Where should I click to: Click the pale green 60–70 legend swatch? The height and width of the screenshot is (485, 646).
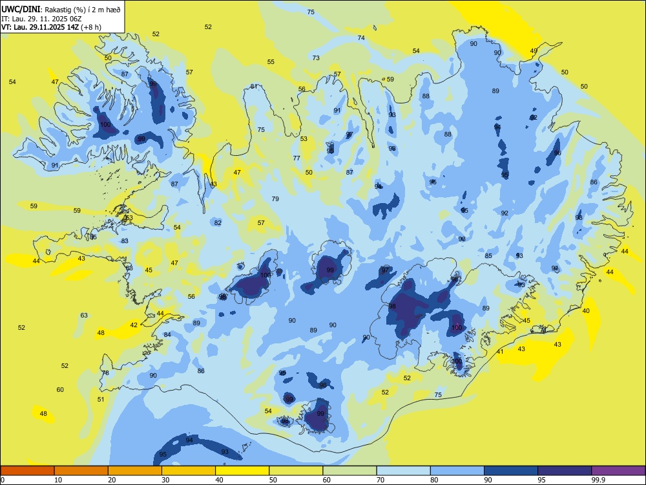tap(349, 471)
